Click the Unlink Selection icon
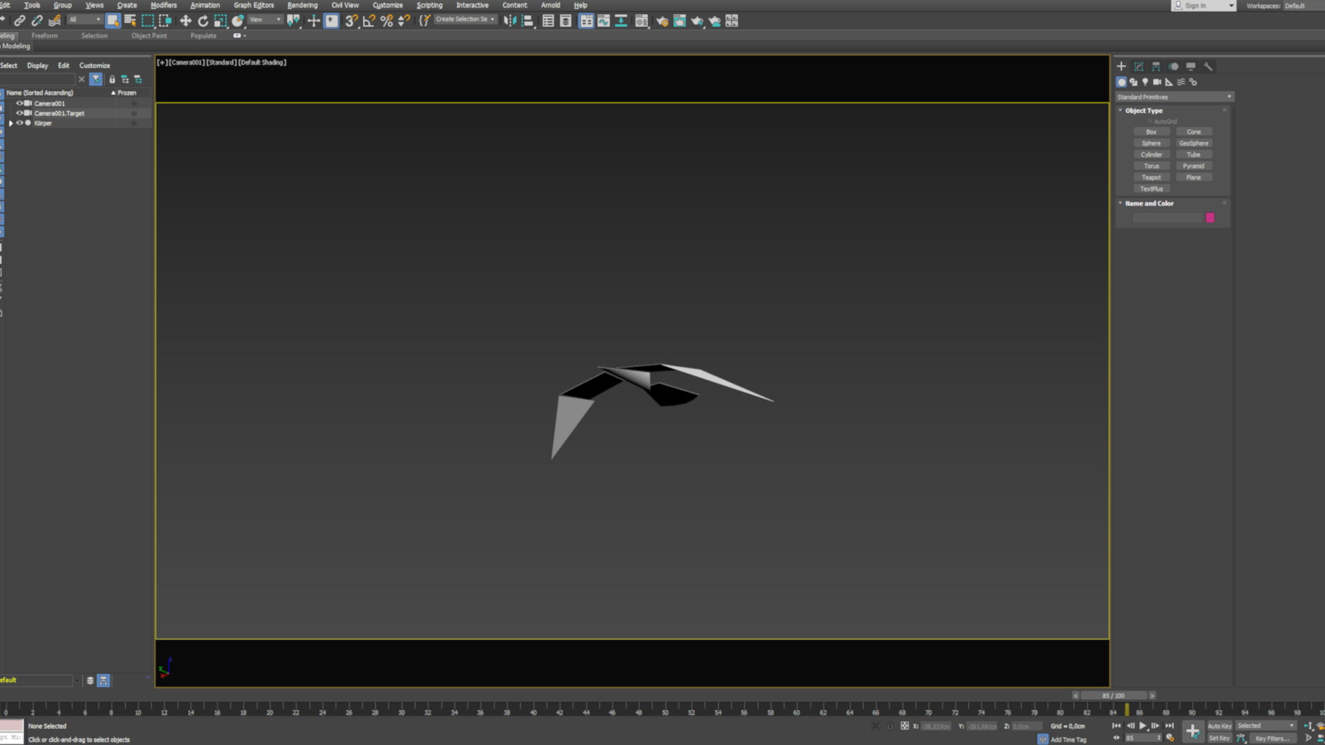The height and width of the screenshot is (745, 1325). click(37, 21)
